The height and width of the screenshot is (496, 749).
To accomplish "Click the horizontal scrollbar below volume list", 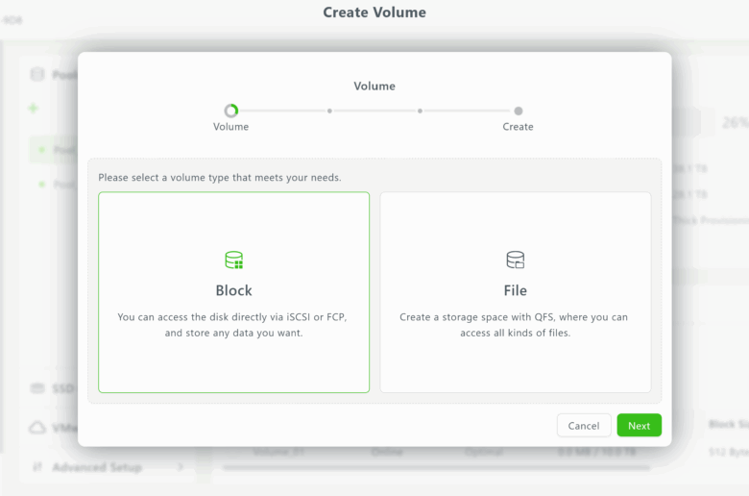I will tap(432, 469).
